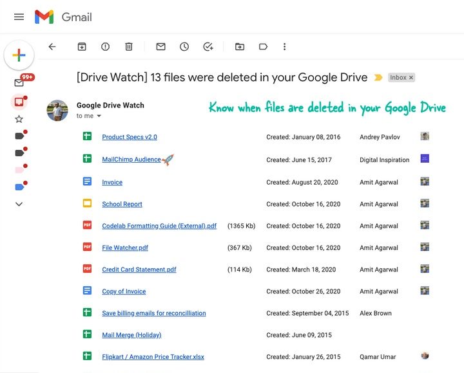Report email as spam
This screenshot has height=373, width=464.
pos(105,47)
